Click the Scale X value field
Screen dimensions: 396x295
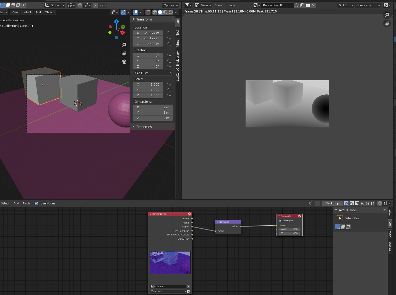coord(148,84)
